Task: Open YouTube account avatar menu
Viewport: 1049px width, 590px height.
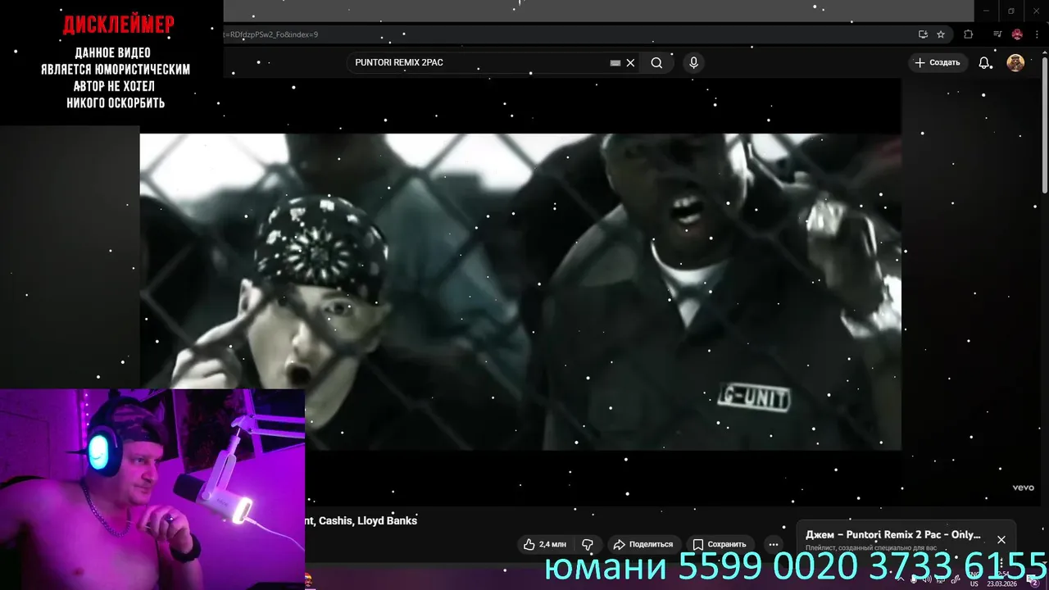Action: tap(1015, 63)
